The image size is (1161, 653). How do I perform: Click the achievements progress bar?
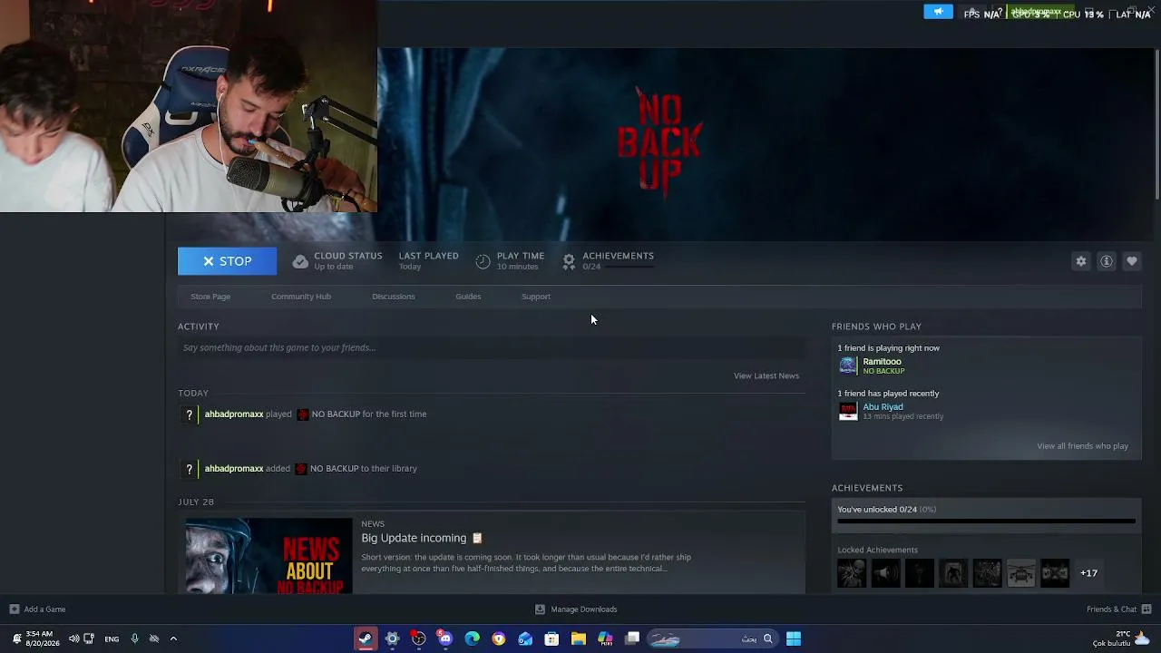pyautogui.click(x=986, y=521)
